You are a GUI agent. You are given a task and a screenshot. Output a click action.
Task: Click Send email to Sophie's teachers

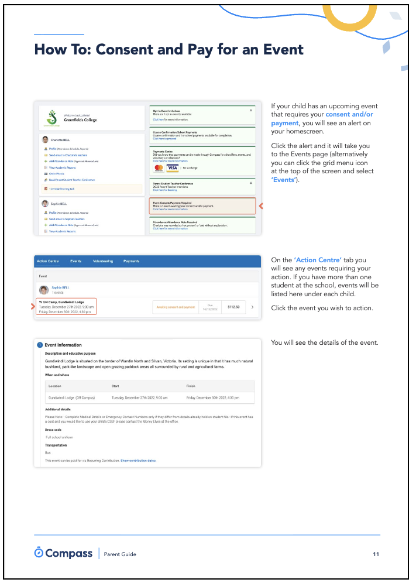pos(67,219)
